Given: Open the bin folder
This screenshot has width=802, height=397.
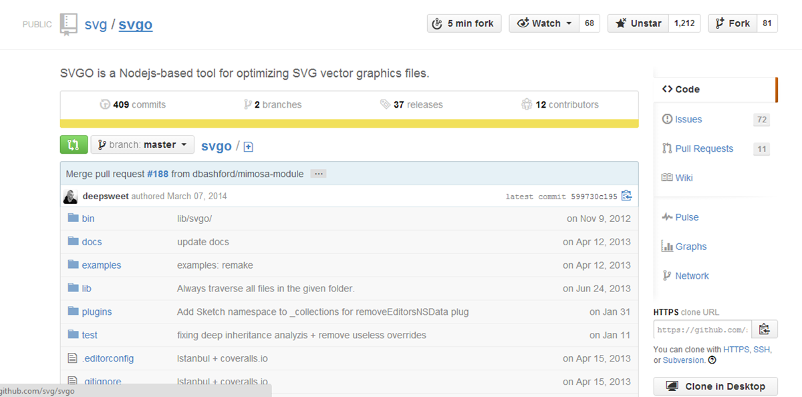Looking at the screenshot, I should pyautogui.click(x=88, y=219).
